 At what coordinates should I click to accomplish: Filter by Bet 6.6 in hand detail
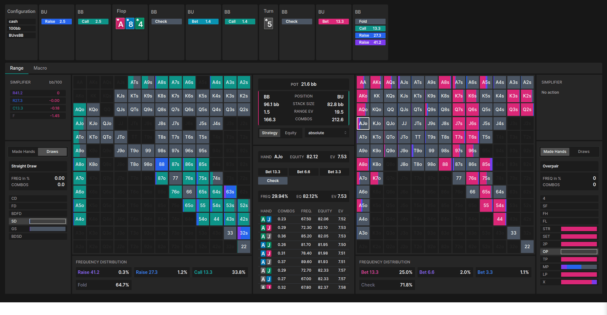point(303,172)
